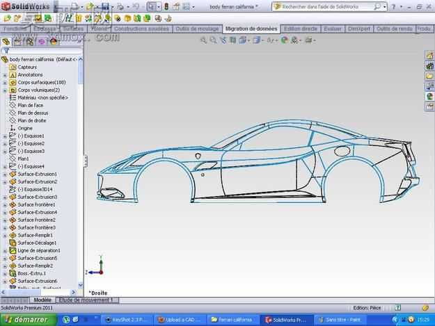Open the dropdown arrow beside Save icon
The height and width of the screenshot is (326, 435).
tap(112, 7)
